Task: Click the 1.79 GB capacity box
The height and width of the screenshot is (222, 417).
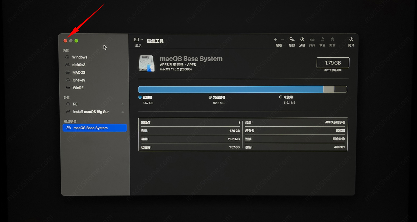Action: coord(333,63)
